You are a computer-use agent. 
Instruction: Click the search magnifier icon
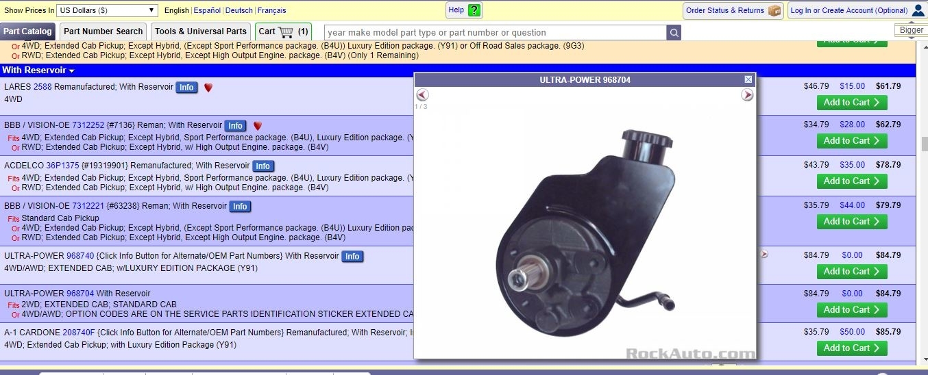674,32
